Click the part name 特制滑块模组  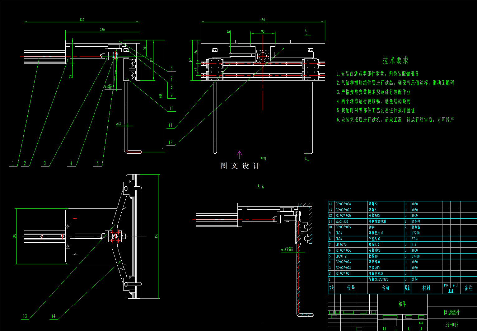[377, 221]
